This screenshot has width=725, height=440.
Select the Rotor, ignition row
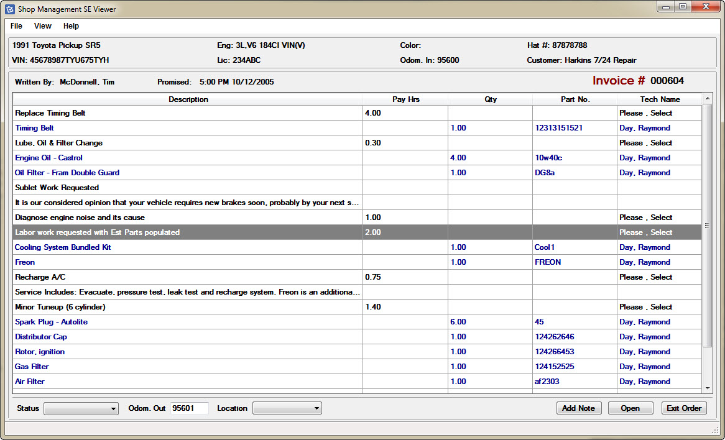click(x=358, y=352)
